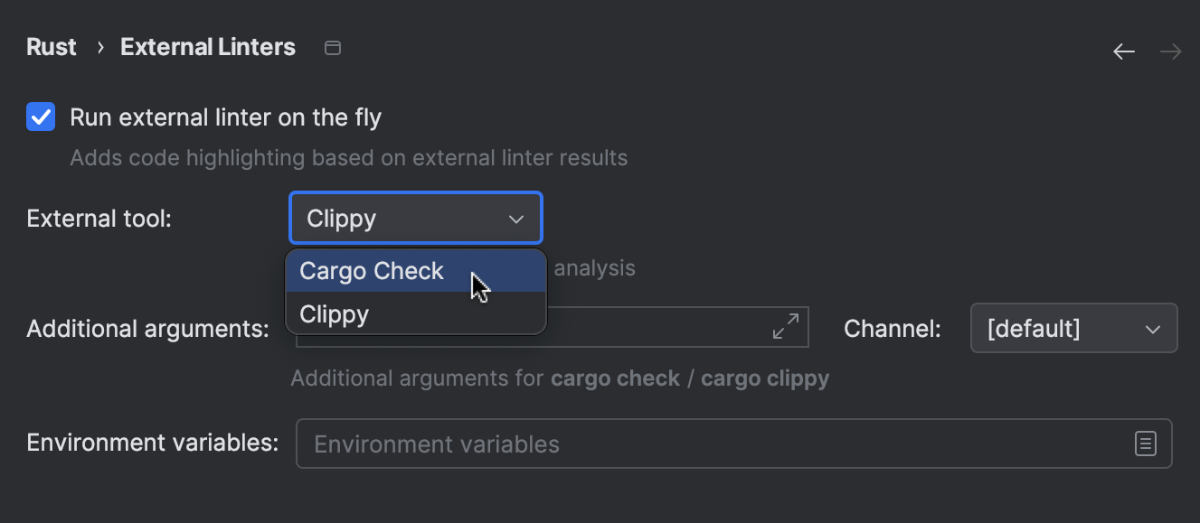This screenshot has height=523, width=1200.
Task: Navigate forward with the right arrow
Action: (1171, 51)
